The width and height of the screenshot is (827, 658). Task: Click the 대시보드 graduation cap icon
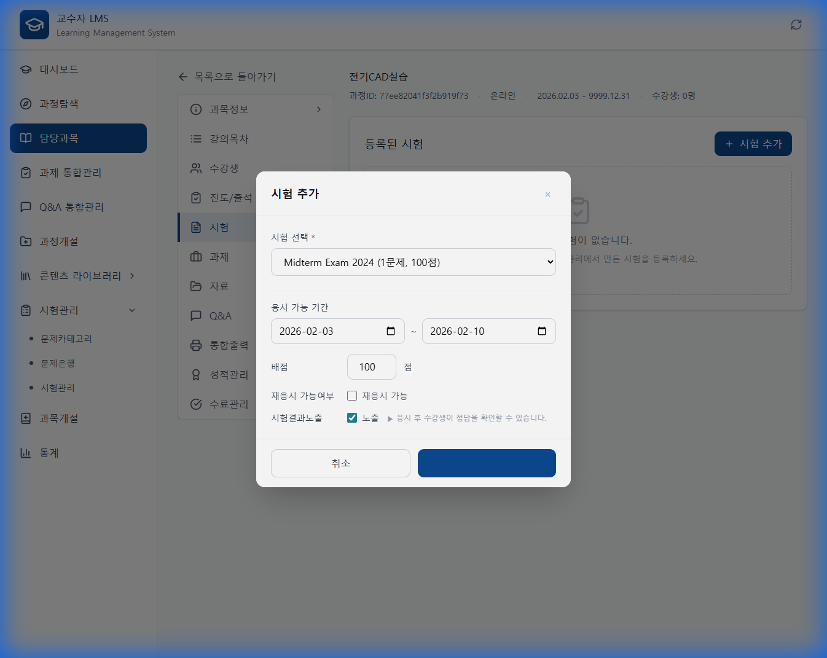25,69
